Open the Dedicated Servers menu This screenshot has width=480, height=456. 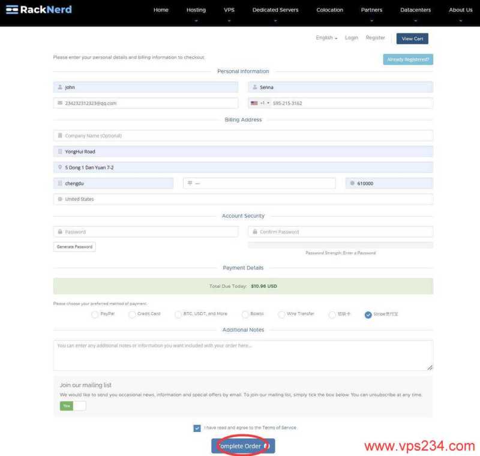click(x=275, y=10)
